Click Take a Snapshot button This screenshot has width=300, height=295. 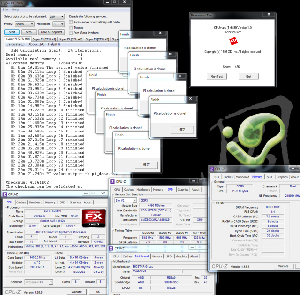(x=52, y=32)
